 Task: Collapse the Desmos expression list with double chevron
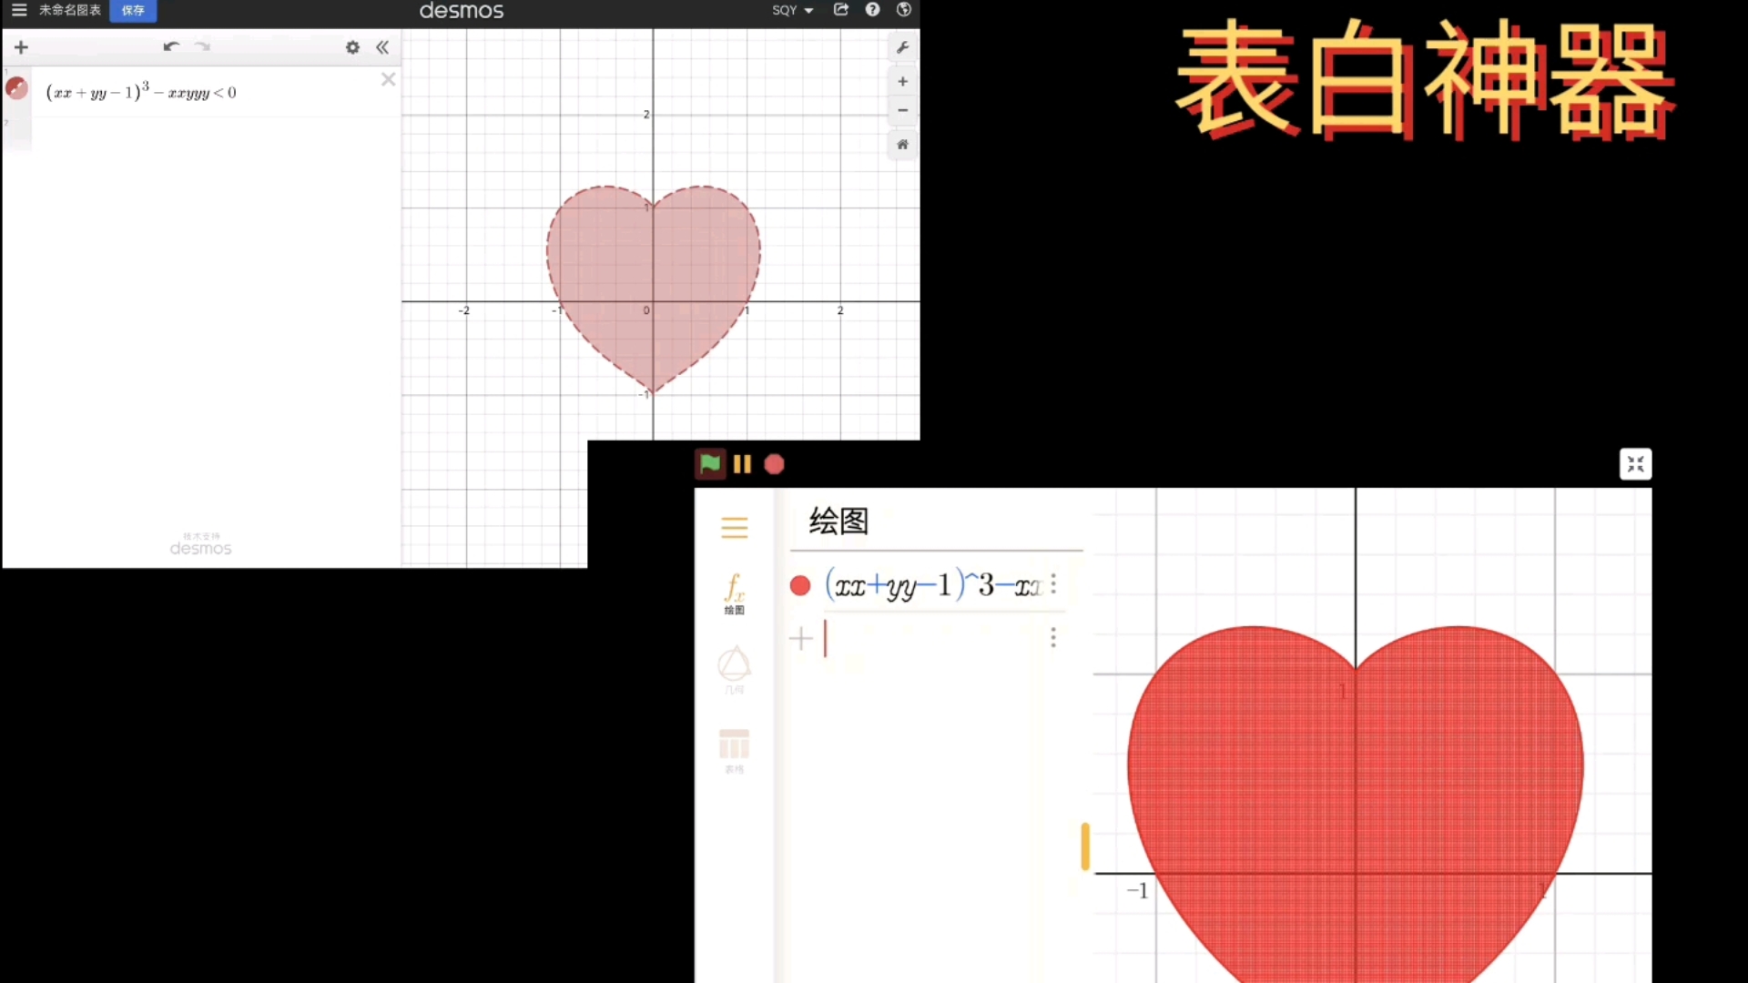[x=382, y=47]
